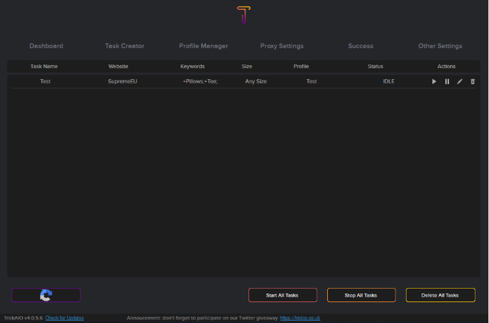489x323 pixels.
Task: Click the Profile column header
Action: (301, 66)
